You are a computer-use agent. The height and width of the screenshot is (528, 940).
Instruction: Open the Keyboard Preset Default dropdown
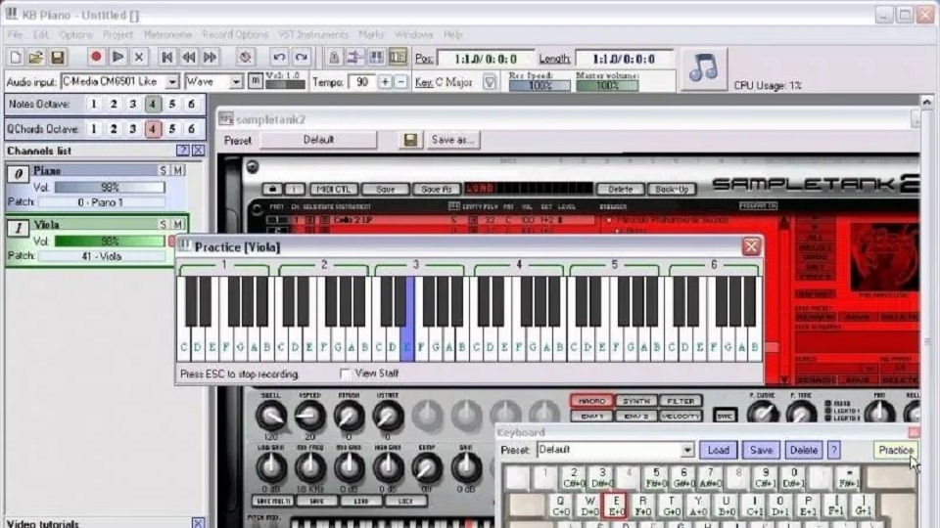[x=687, y=450]
